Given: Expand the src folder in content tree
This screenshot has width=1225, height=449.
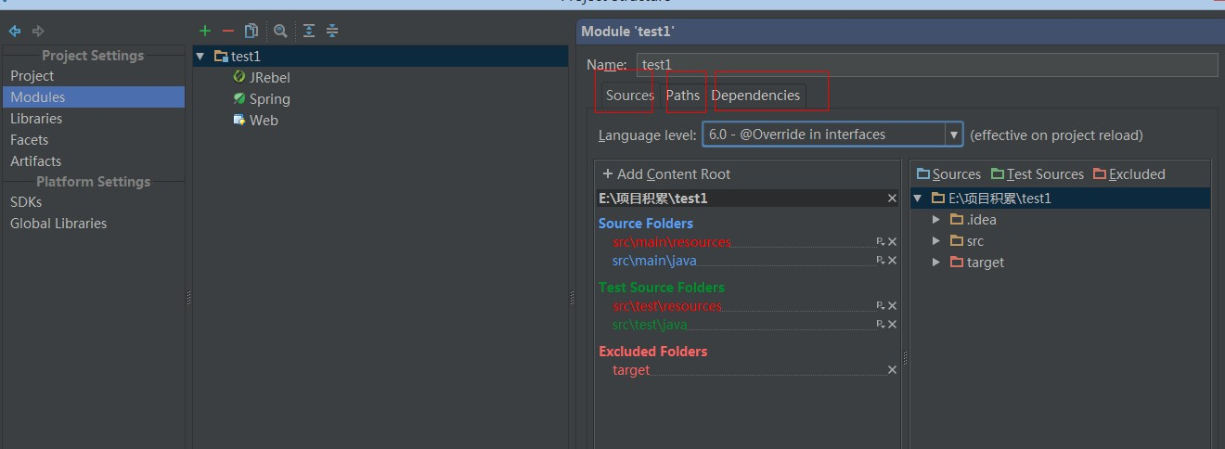Looking at the screenshot, I should tap(936, 241).
